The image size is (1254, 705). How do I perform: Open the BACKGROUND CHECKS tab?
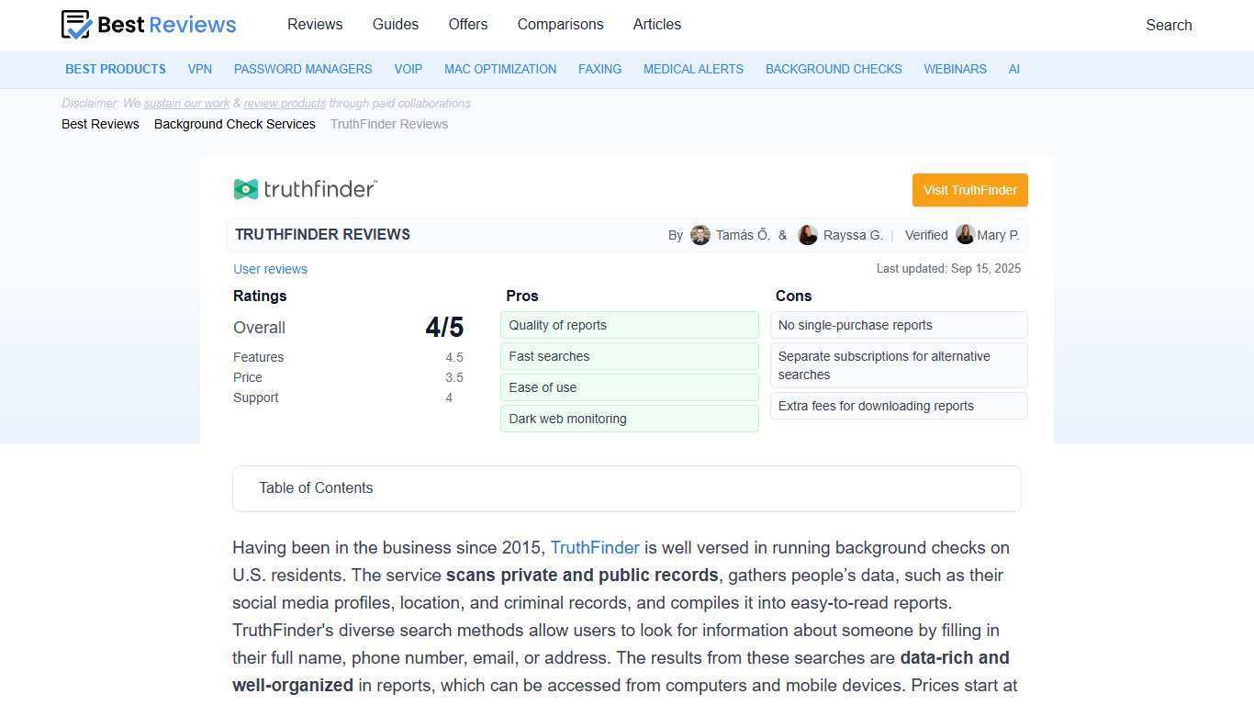pos(834,69)
